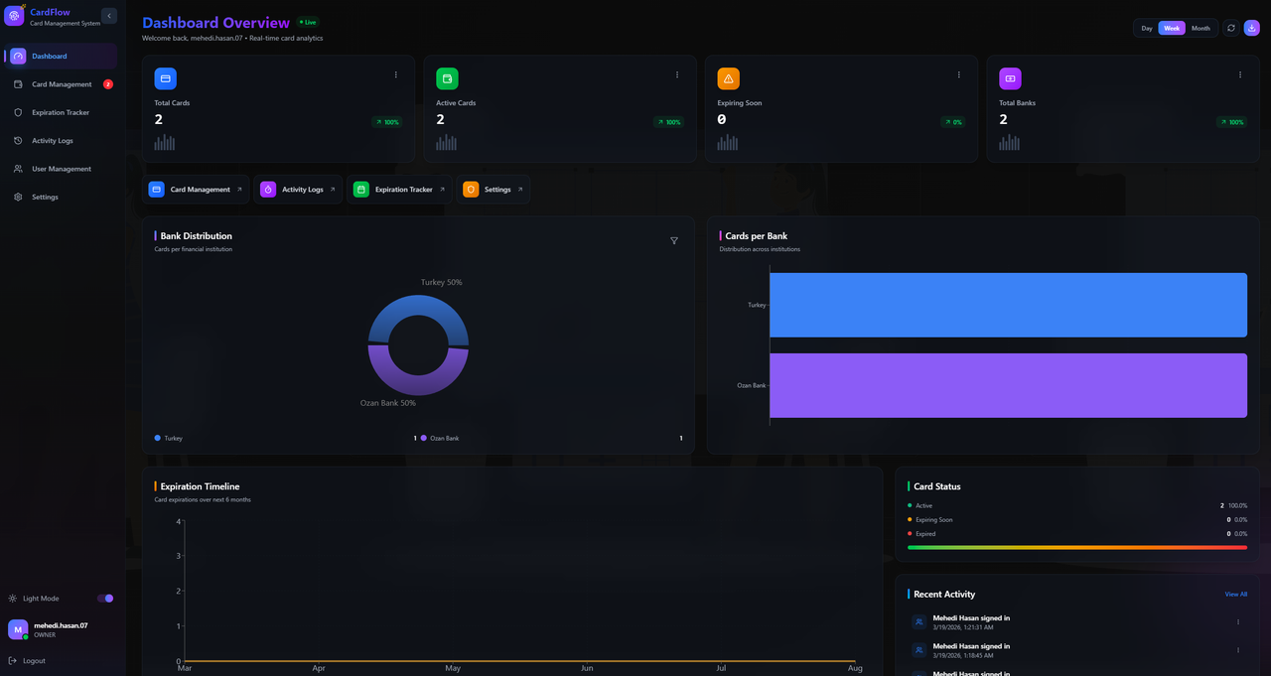The image size is (1271, 676).
Task: Toggle the Light Mode switch
Action: coord(105,599)
